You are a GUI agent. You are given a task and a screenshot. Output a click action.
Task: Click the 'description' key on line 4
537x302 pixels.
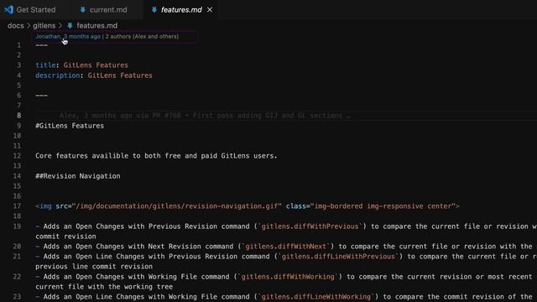[58, 75]
